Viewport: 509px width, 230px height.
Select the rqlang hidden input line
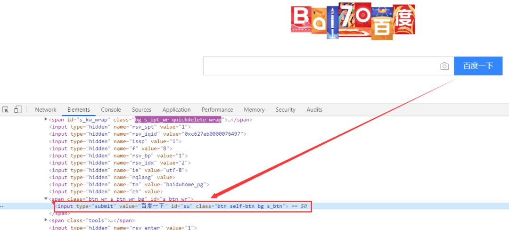[x=112, y=177]
